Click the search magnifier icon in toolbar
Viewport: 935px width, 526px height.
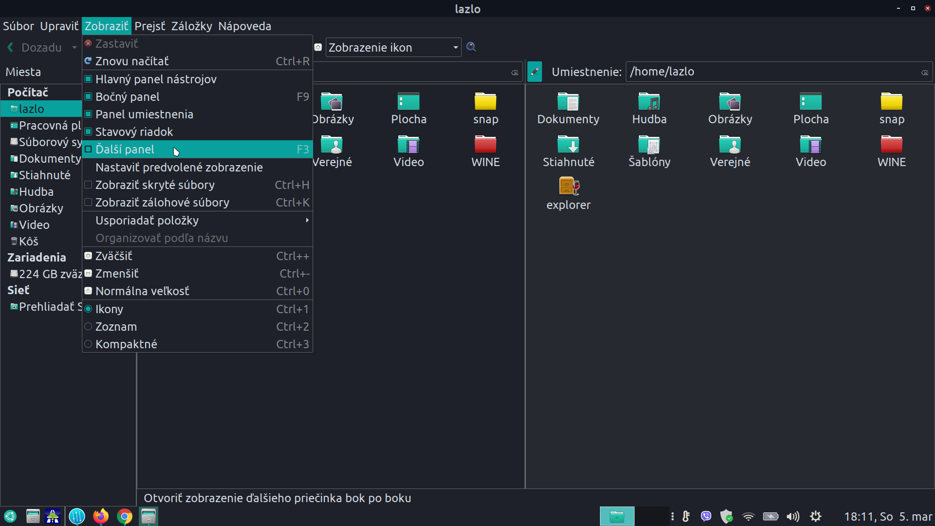click(471, 47)
